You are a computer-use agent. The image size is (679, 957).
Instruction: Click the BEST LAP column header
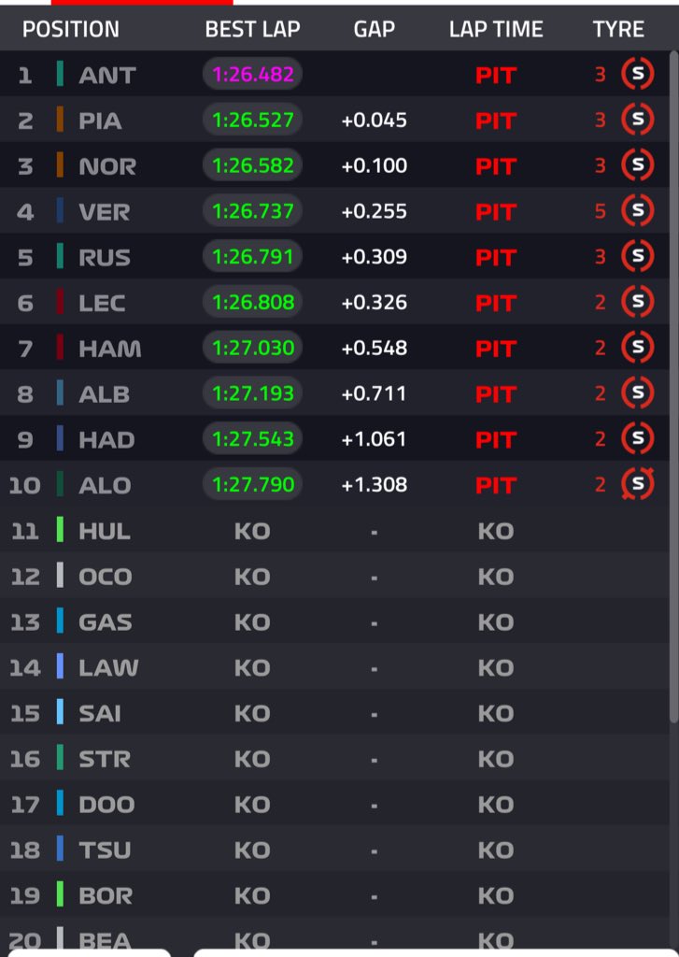coord(252,29)
